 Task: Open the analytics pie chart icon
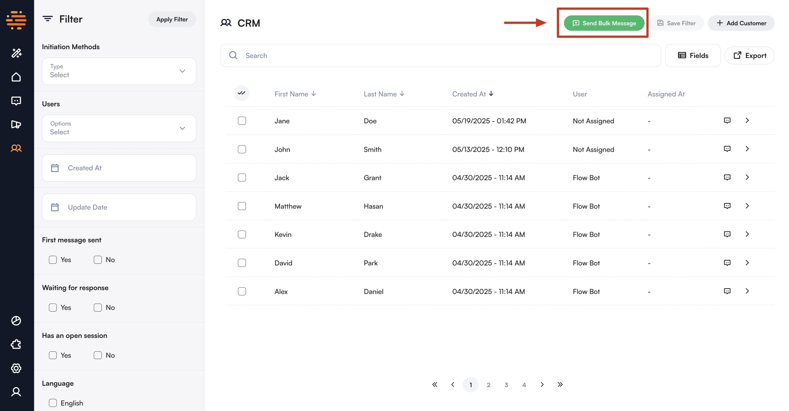click(x=16, y=321)
